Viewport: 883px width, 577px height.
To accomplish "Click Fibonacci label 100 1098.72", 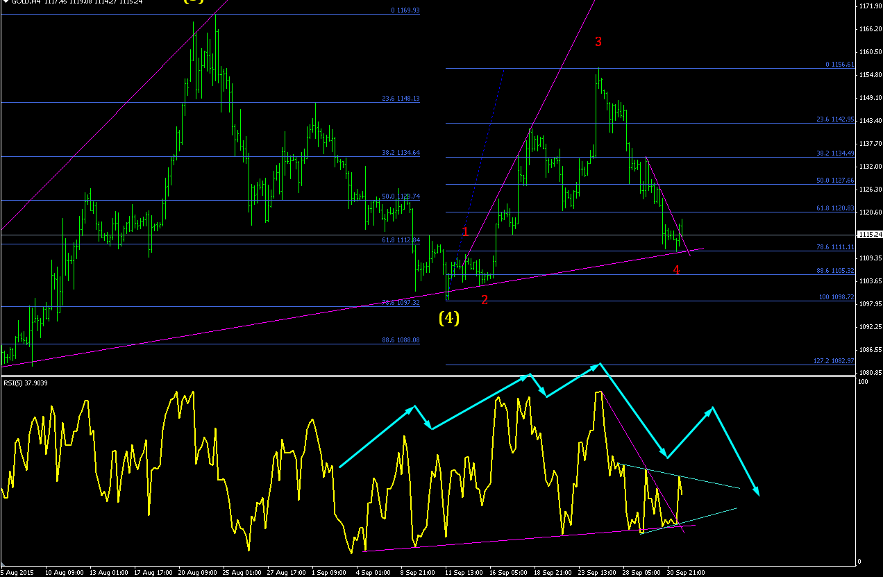I will (837, 297).
